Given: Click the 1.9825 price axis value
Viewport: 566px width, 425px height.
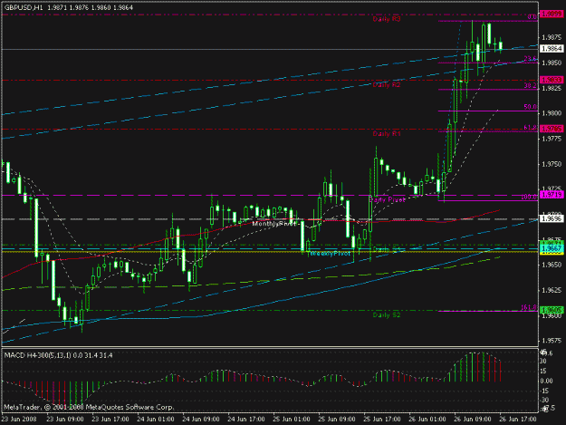Looking at the screenshot, I should coord(552,89).
